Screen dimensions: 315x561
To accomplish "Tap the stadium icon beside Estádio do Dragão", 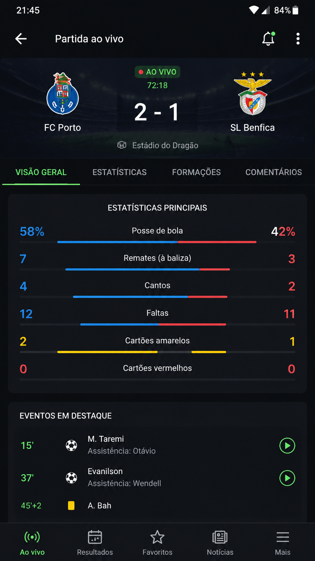I will 122,145.
